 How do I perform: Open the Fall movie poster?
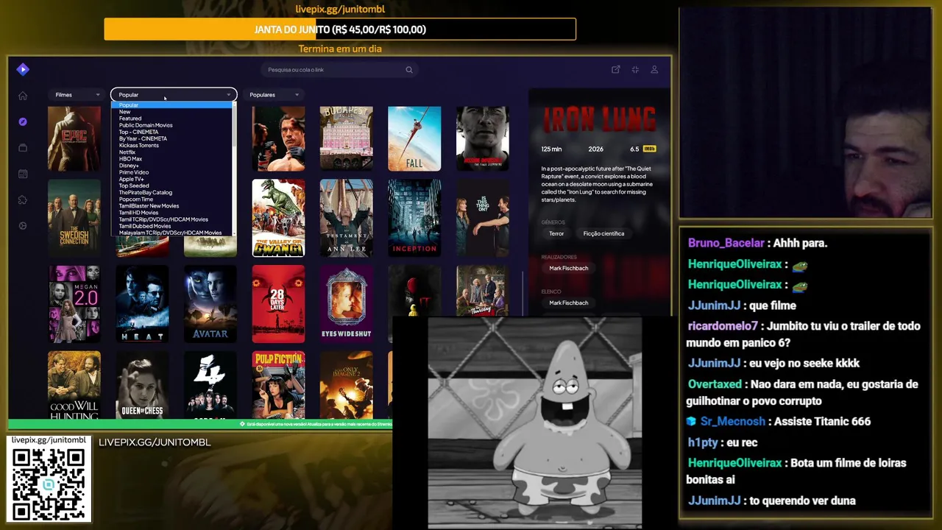pyautogui.click(x=414, y=139)
